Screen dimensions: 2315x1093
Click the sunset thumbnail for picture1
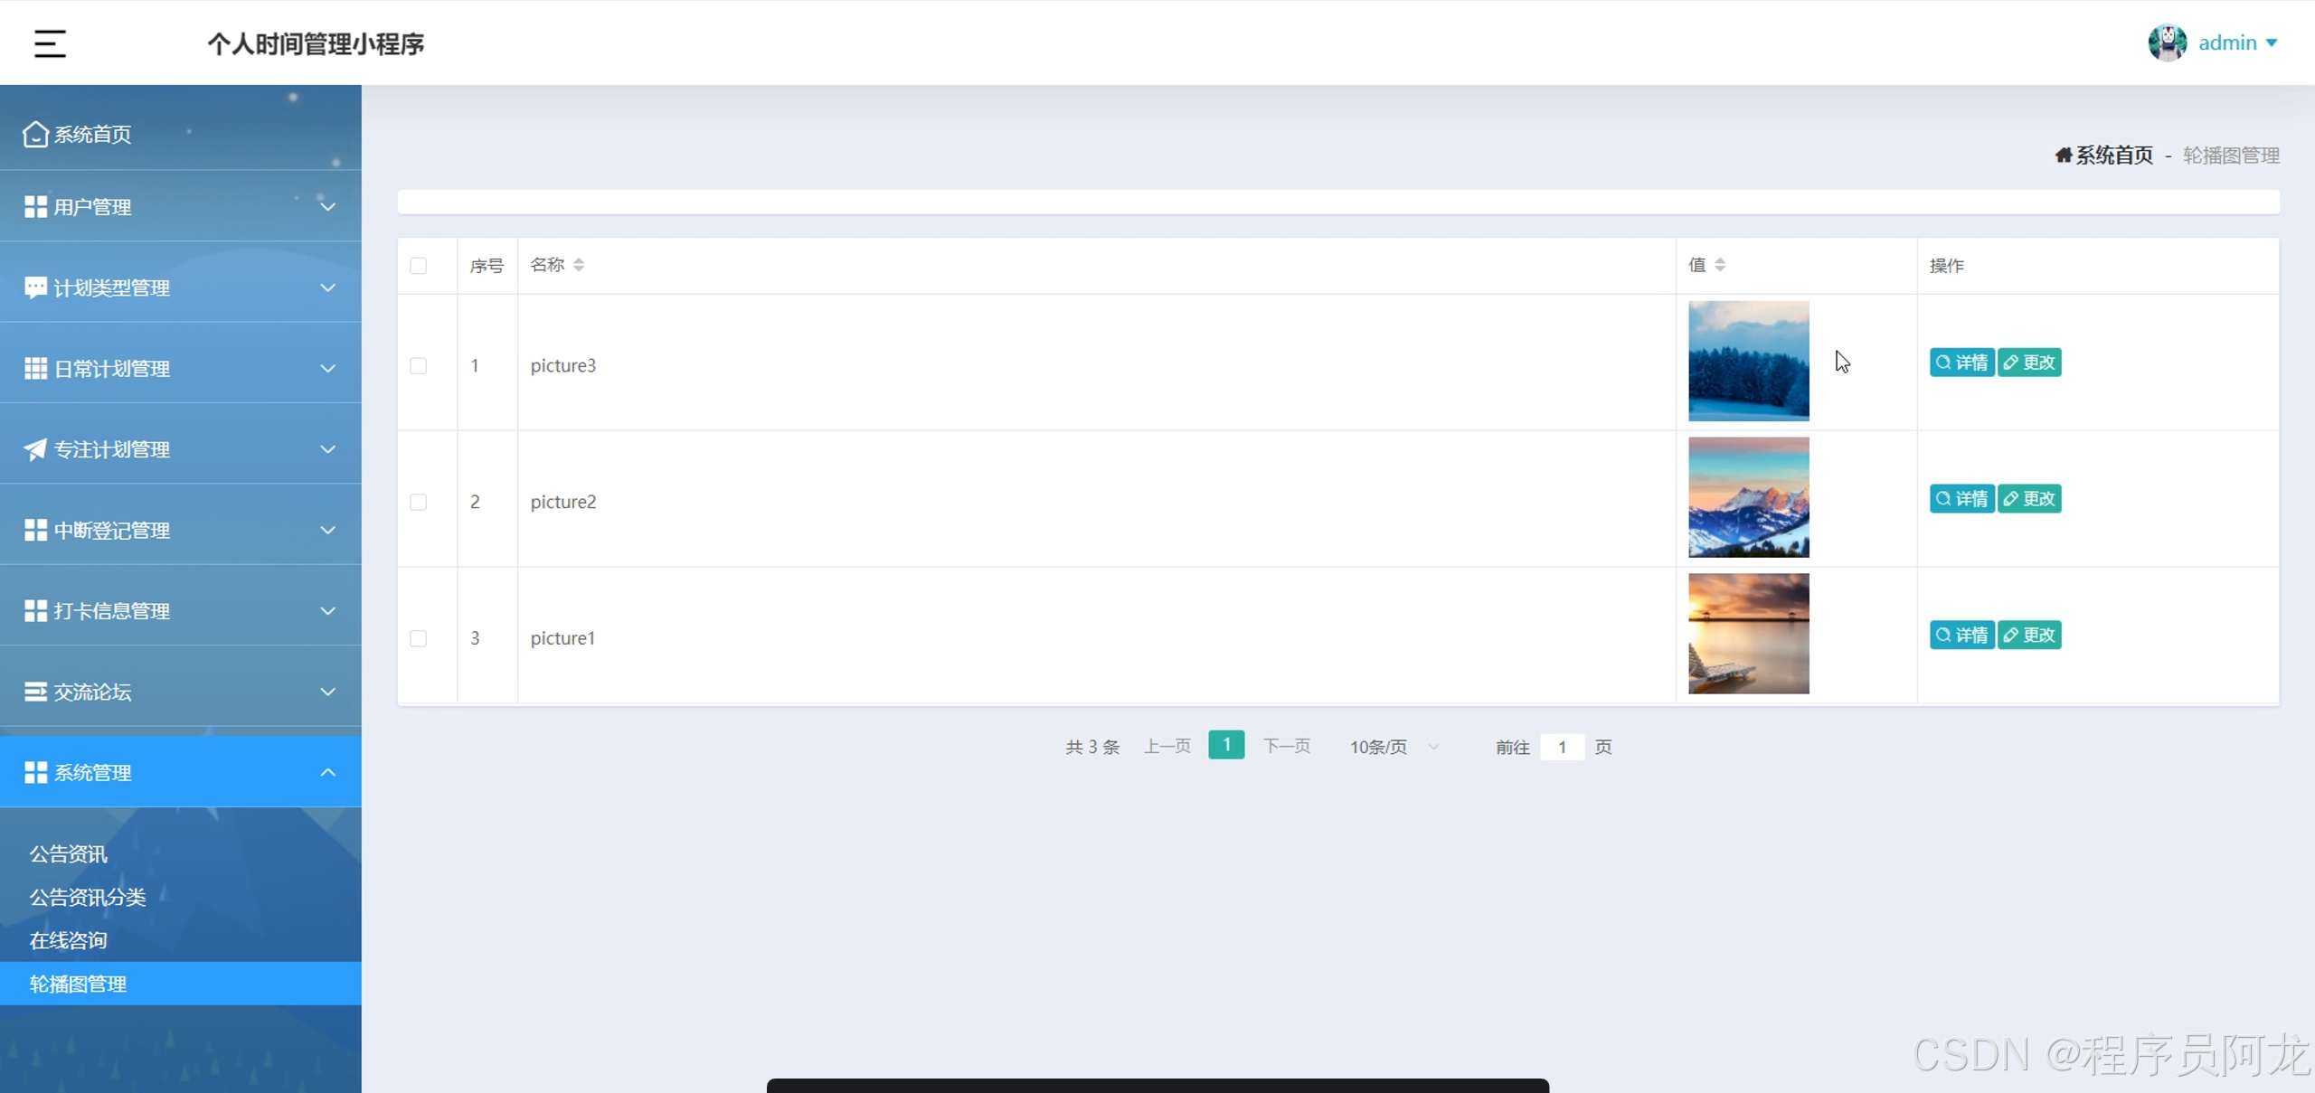[1748, 634]
